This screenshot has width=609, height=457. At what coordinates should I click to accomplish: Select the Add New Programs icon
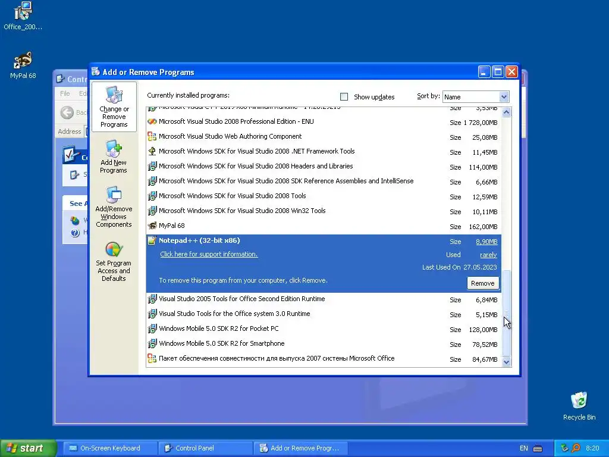click(x=114, y=149)
